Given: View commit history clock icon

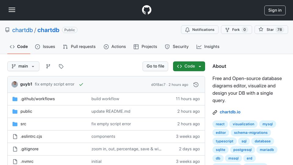Looking at the screenshot, I should [x=196, y=85].
